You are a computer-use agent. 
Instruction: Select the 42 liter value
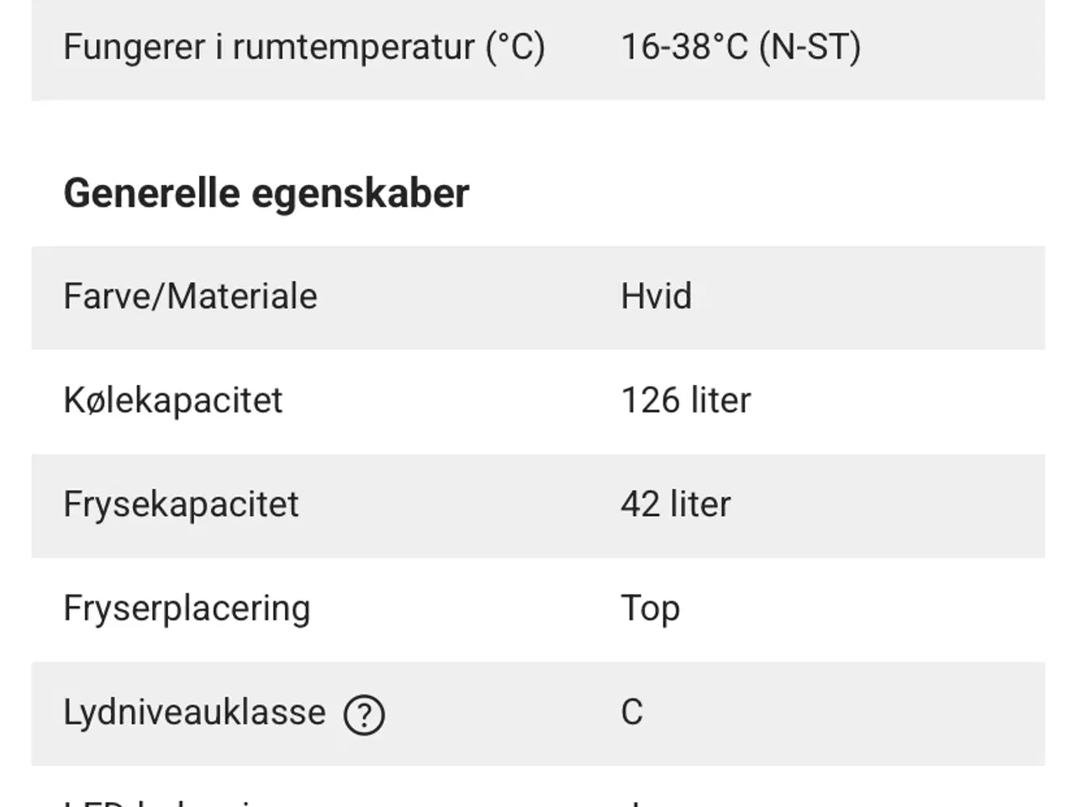point(676,505)
